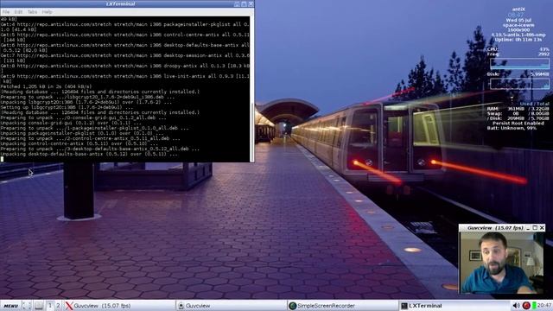Viewport: 553px width, 311px height.
Task: Click the SimpleScreenRecorder globe icon on the taskbar
Action: 292,306
